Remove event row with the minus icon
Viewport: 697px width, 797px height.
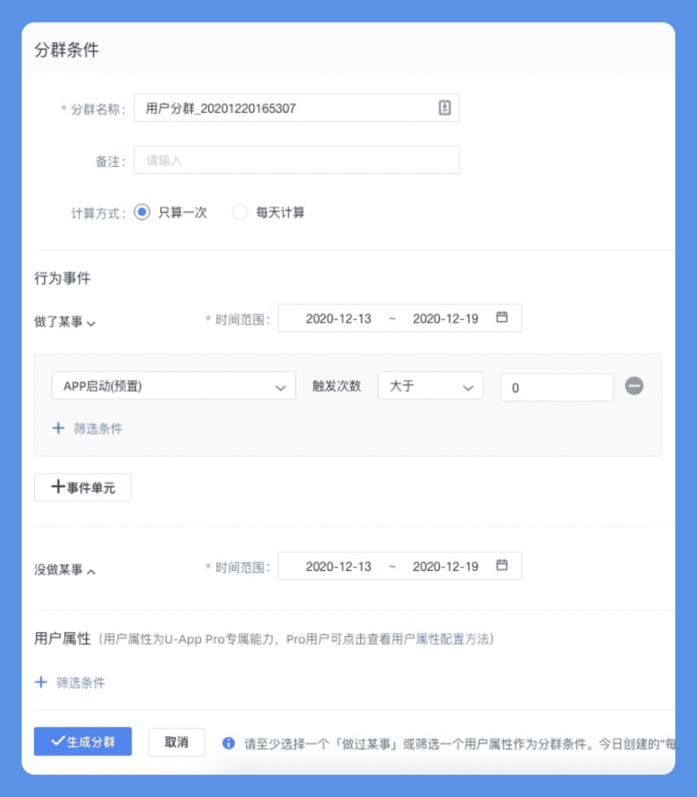[634, 386]
